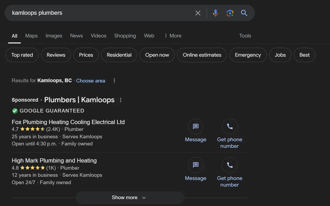Start voice search with microphone icon

tap(215, 13)
